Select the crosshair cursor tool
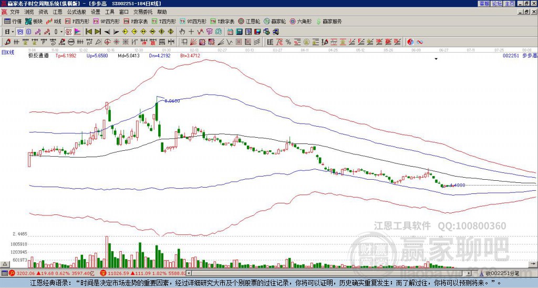 click(191, 32)
